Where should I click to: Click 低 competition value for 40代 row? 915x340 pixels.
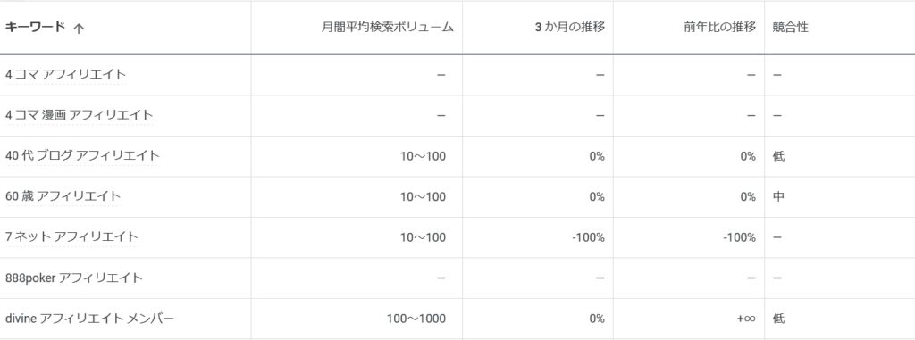point(778,155)
